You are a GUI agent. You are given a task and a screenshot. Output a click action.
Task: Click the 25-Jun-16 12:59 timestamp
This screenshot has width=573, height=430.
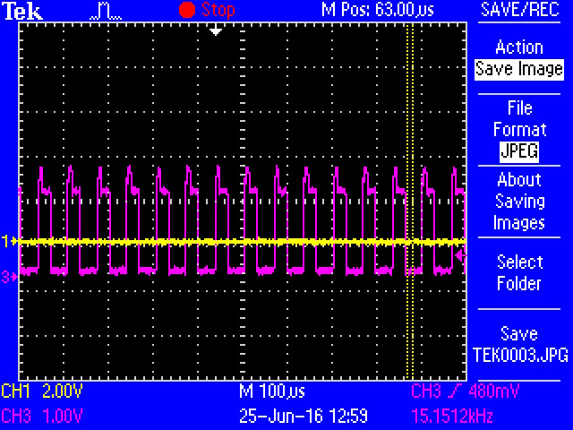(x=304, y=416)
